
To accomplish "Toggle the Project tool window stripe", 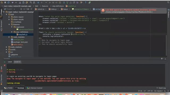I will [1, 13].
